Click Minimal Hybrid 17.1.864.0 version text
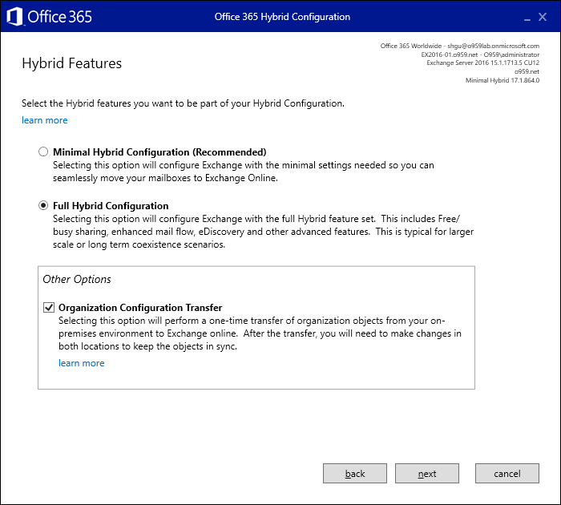The height and width of the screenshot is (505, 561). 502,80
